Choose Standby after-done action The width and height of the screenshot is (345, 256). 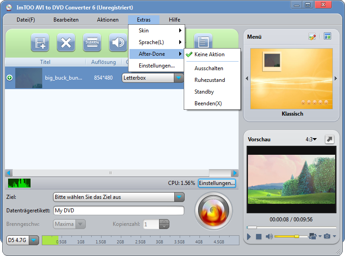(x=212, y=92)
